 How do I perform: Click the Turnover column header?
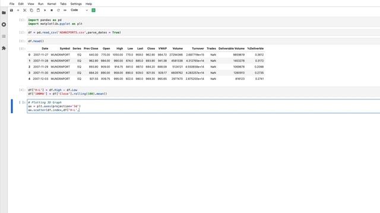click(x=198, y=49)
